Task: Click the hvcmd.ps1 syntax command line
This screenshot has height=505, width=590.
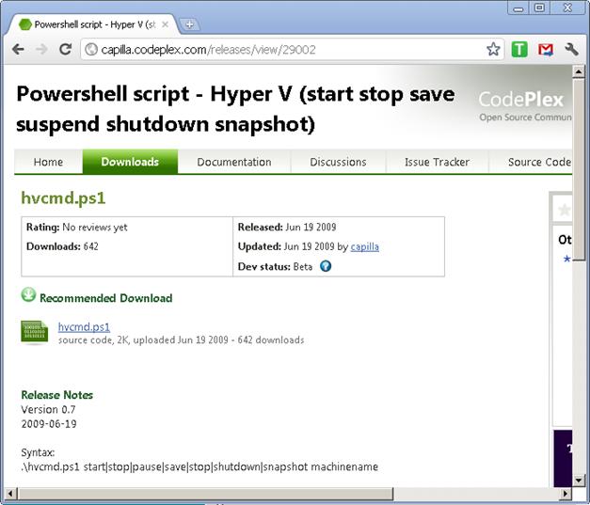Action: click(199, 467)
